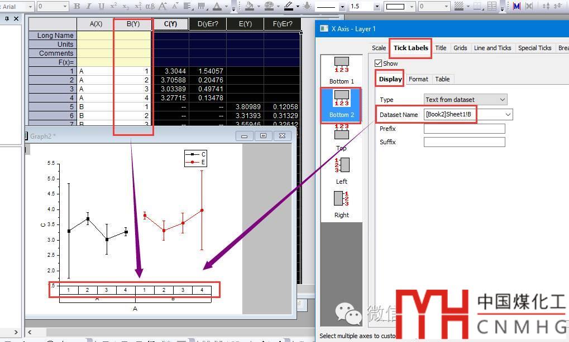Click the hatched fill pattern icon
Viewport: 569px width, 342px height.
pos(458,6)
